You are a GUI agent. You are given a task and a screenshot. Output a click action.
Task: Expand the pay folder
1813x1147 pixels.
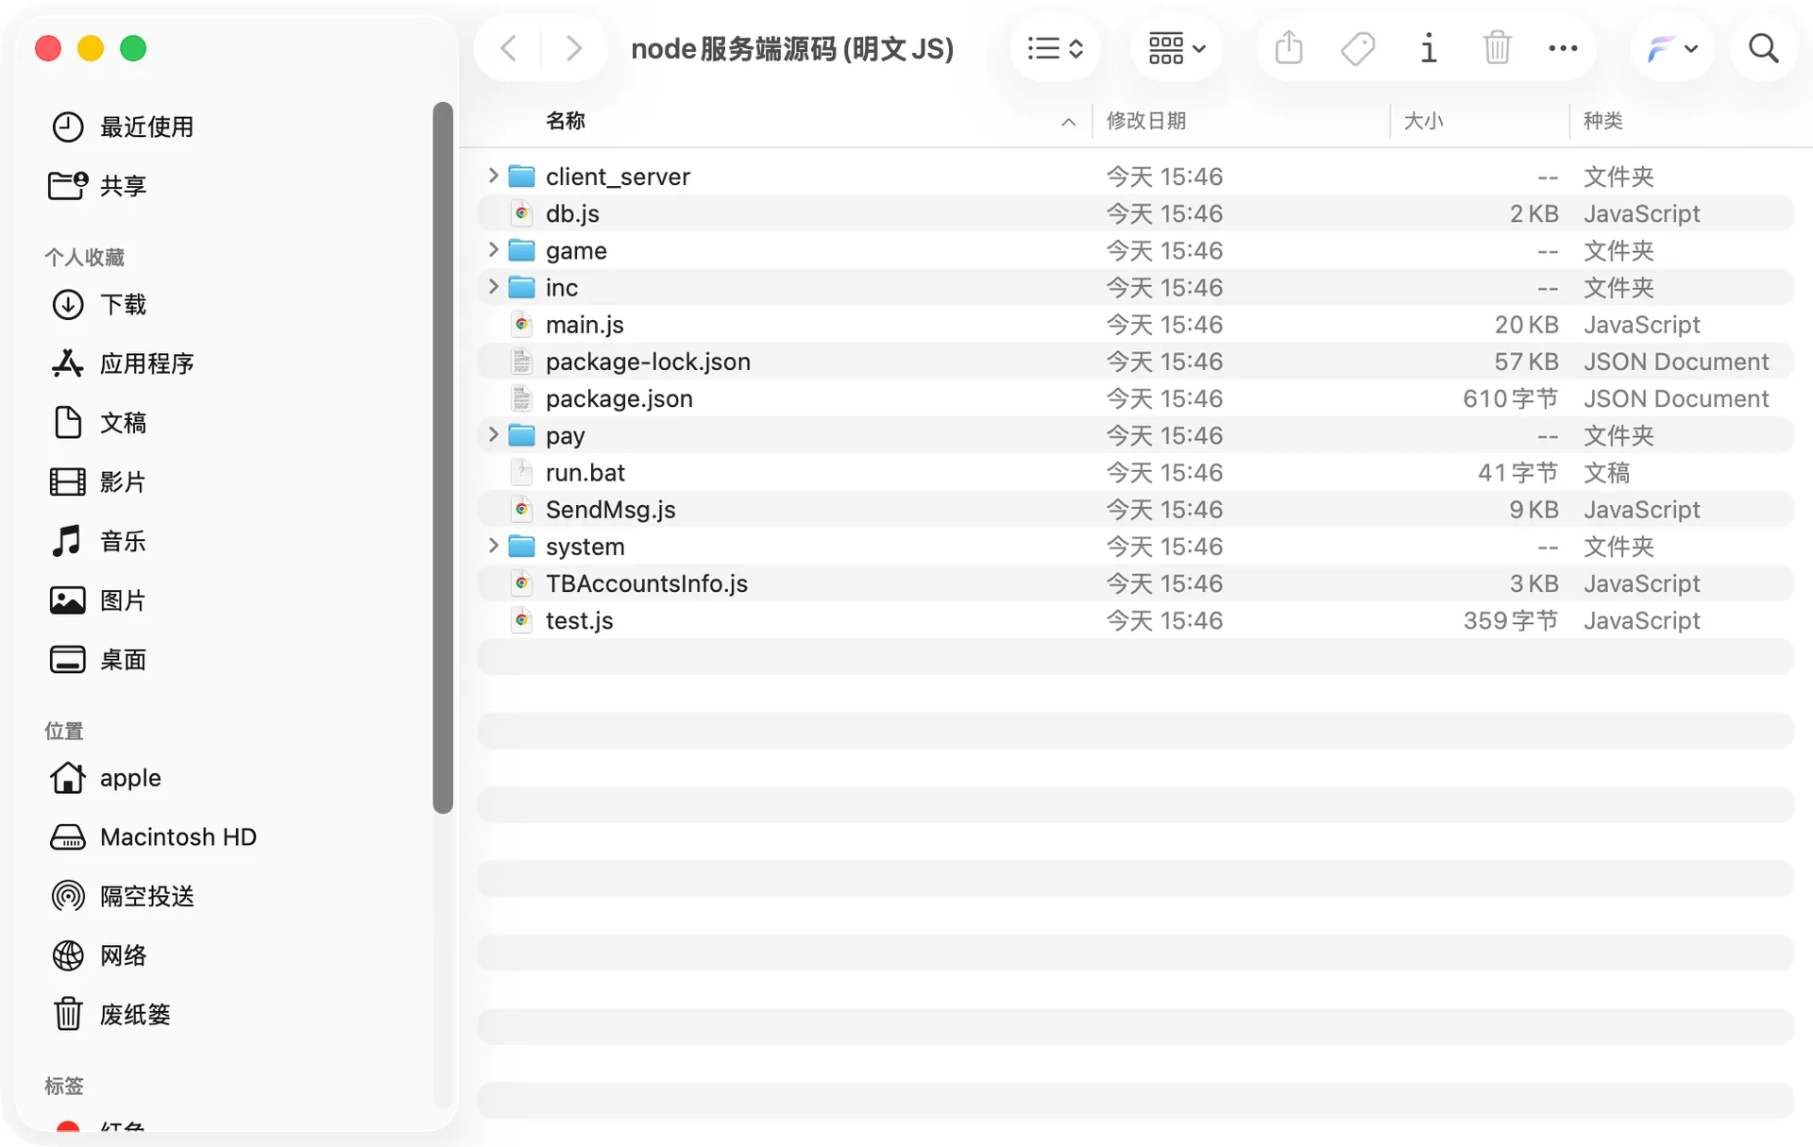[493, 434]
